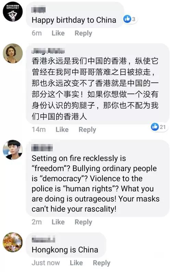The height and width of the screenshot is (272, 171).
Task: Reply to the 'Happy birthday to China' comment
Action: pyautogui.click(x=83, y=33)
